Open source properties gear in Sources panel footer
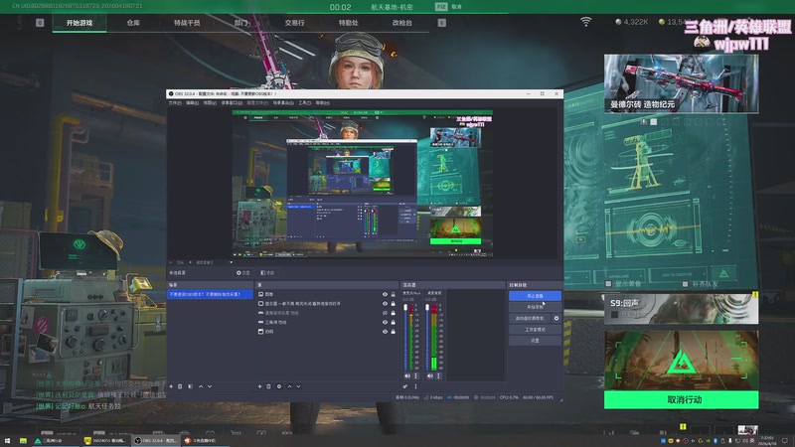Viewport: 795px width, 447px height. (x=279, y=386)
